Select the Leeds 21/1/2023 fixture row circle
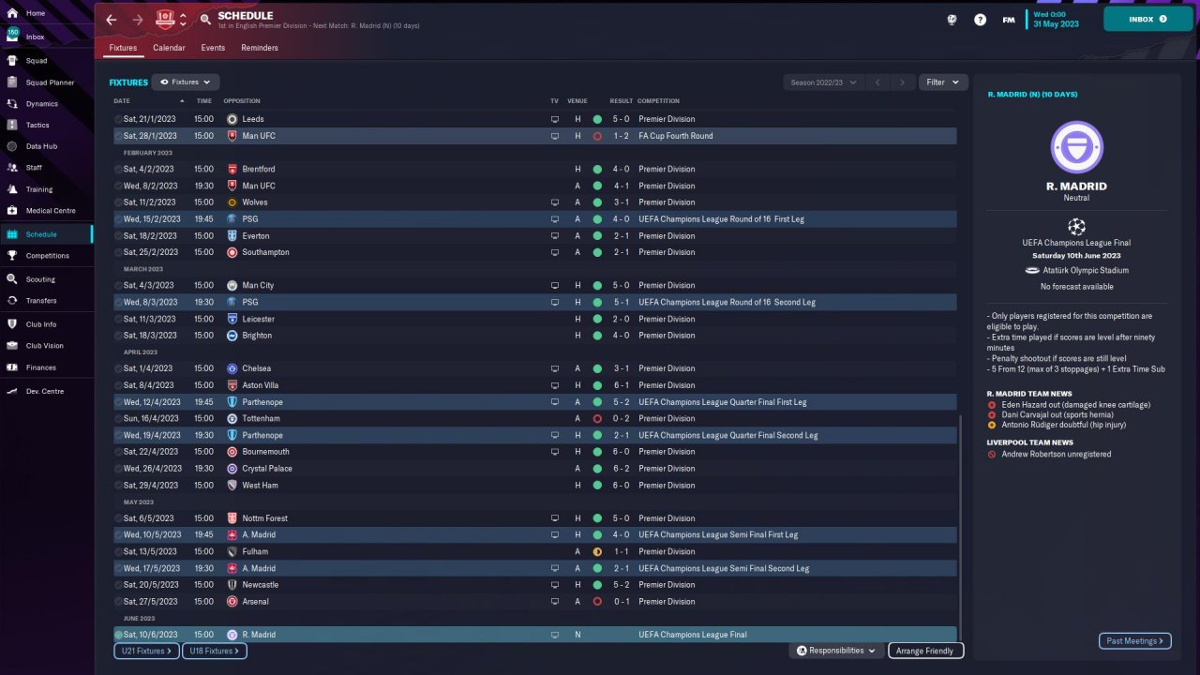This screenshot has width=1200, height=675. [119, 119]
